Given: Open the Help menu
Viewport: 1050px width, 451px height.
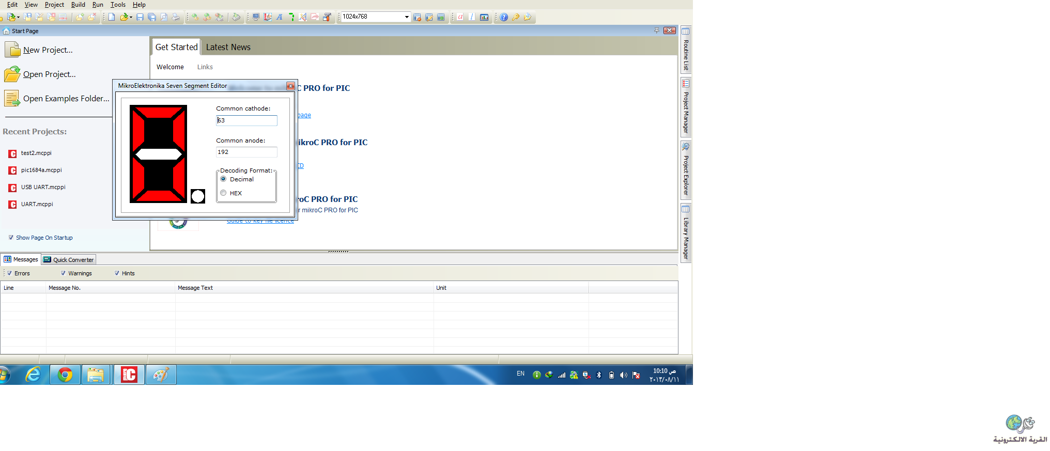Looking at the screenshot, I should click(139, 5).
